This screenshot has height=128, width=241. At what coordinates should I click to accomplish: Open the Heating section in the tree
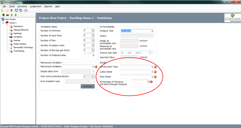[x=17, y=40]
